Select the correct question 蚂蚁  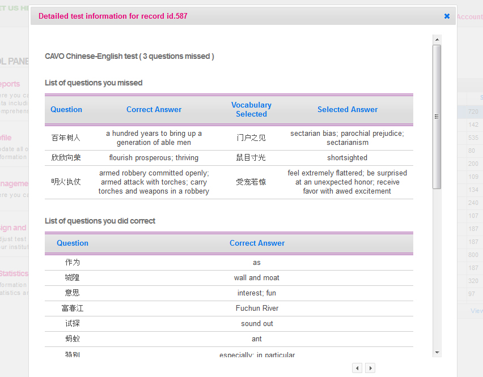pos(73,339)
